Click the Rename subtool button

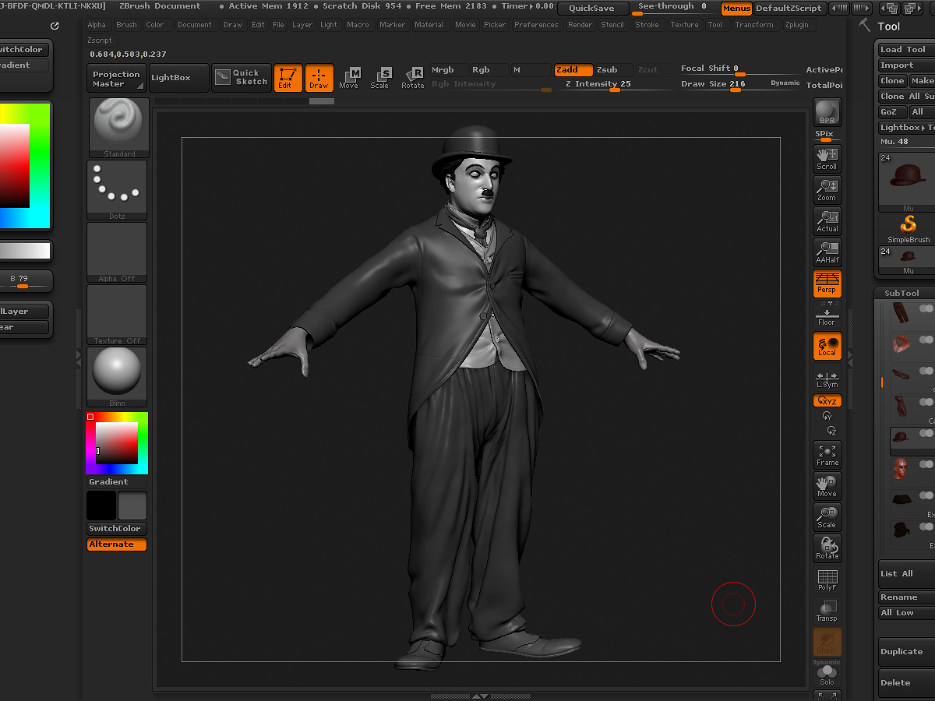(x=906, y=597)
